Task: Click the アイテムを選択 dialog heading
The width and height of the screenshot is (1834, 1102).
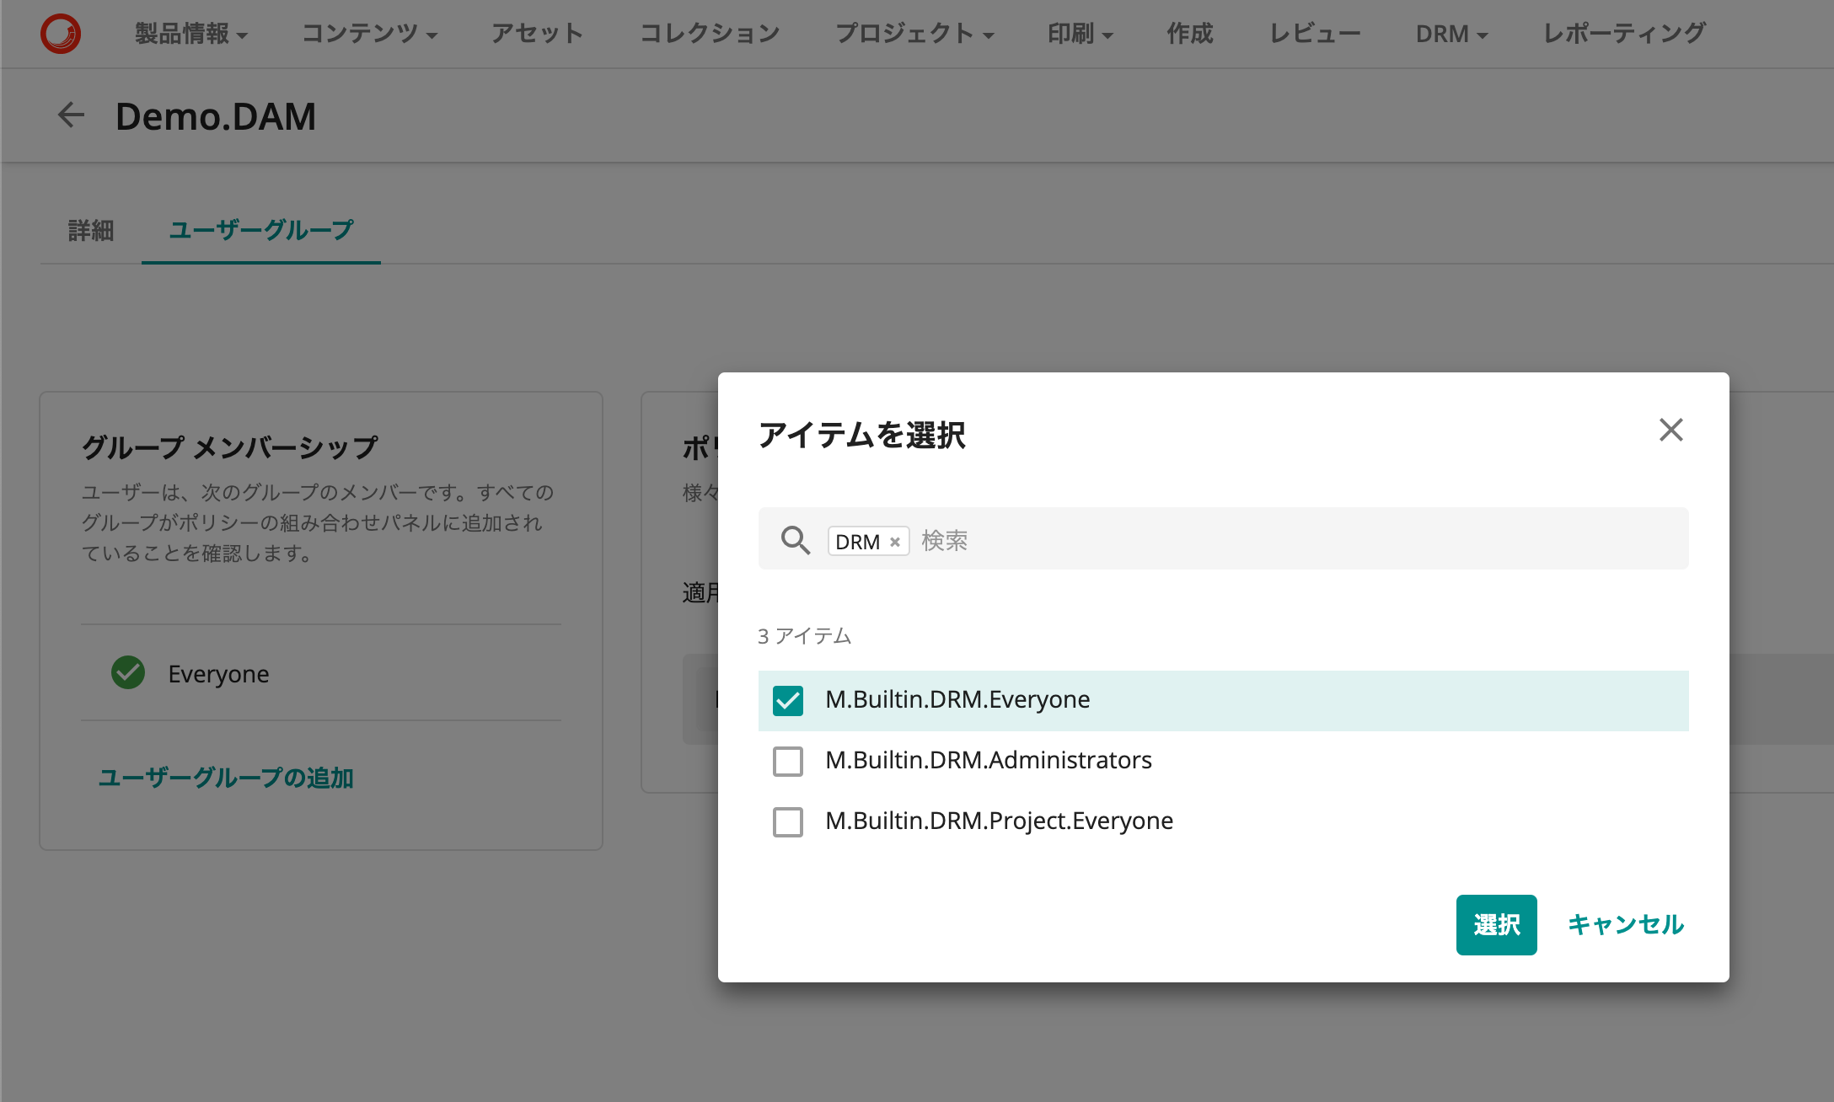Action: [x=861, y=435]
